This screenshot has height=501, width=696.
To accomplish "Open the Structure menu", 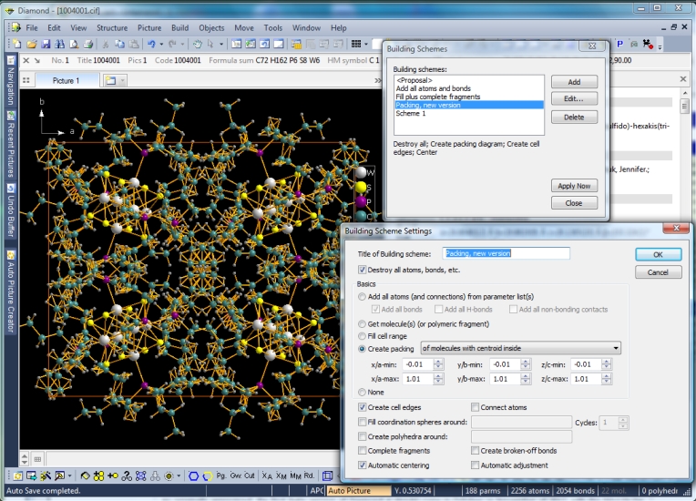I will 112,28.
